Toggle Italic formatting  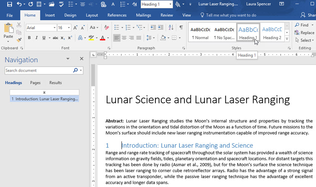pos(36,38)
